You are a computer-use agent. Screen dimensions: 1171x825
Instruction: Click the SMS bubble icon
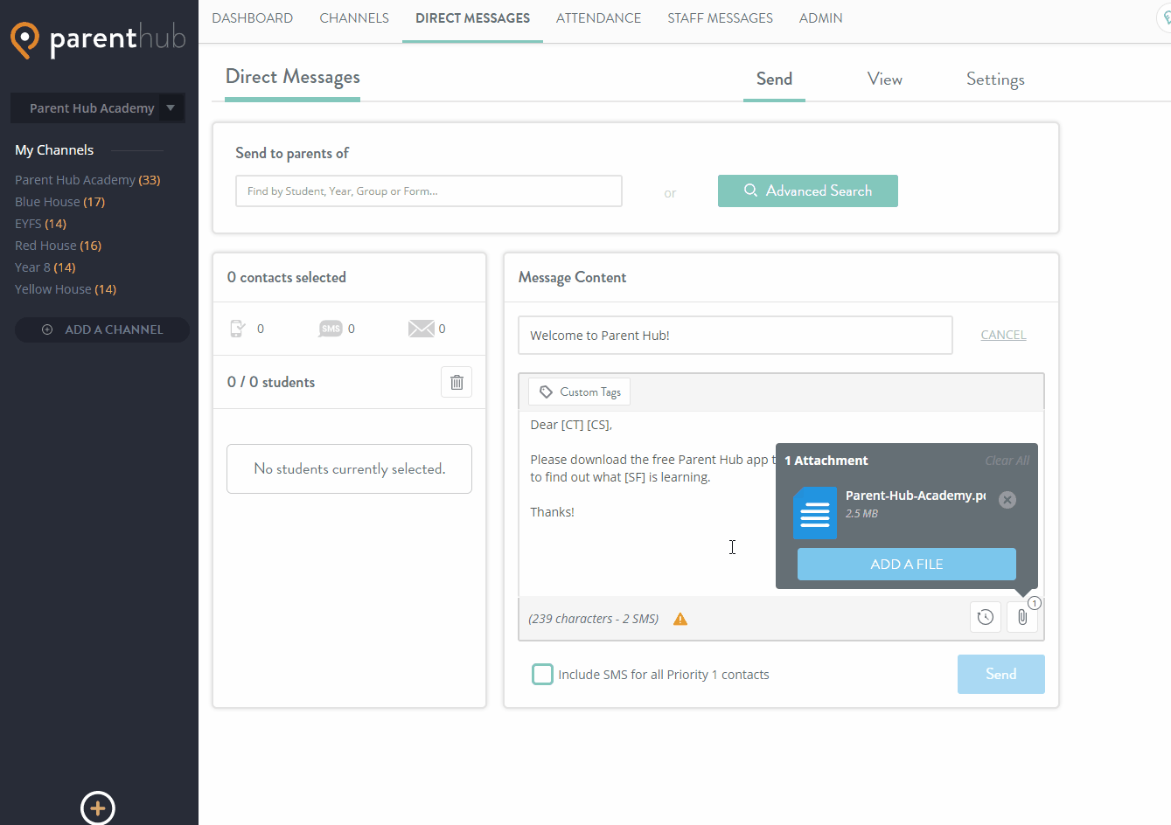331,329
